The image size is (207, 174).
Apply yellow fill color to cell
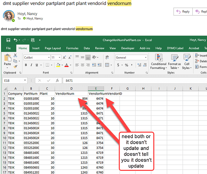(x=58, y=65)
